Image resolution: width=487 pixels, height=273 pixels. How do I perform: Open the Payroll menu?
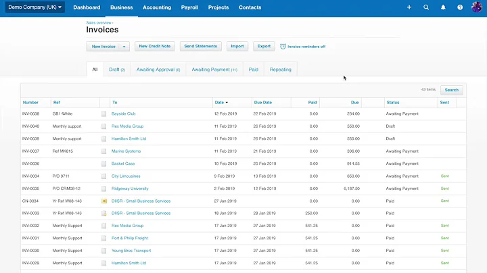pyautogui.click(x=189, y=7)
